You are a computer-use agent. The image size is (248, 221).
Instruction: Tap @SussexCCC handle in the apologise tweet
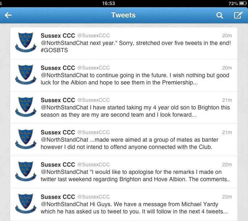tap(93, 164)
